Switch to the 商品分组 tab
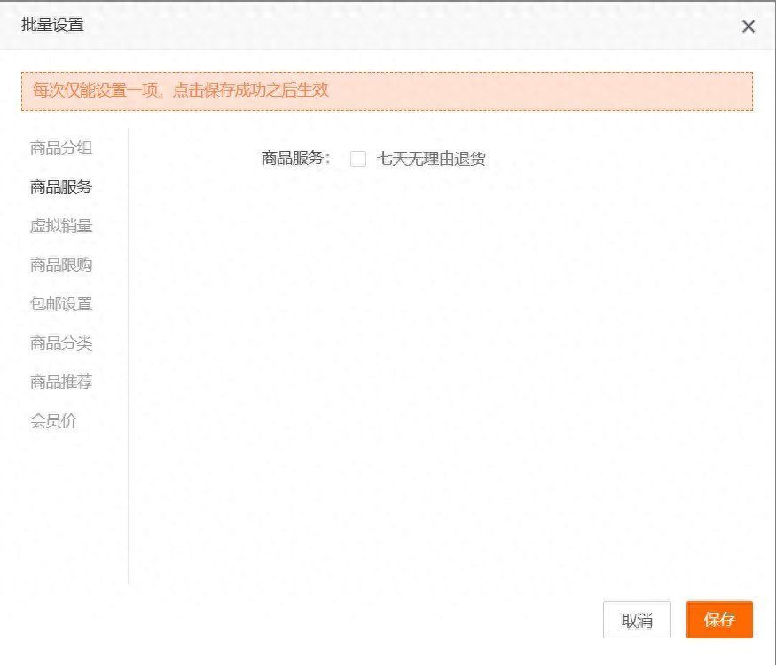 coord(61,148)
